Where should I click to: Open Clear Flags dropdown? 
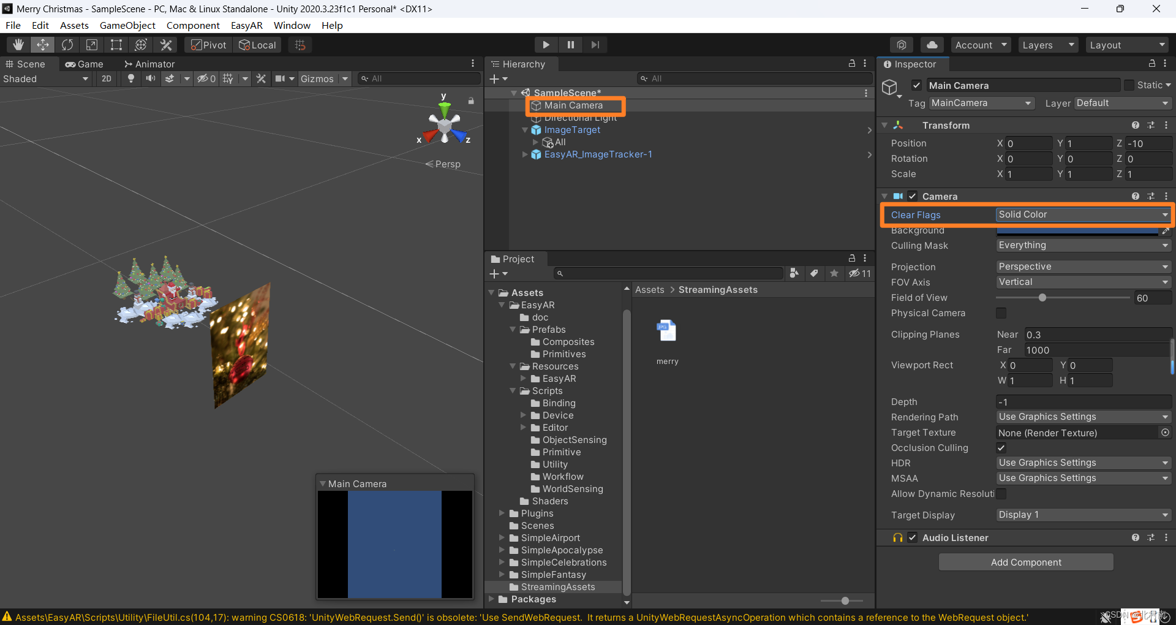coord(1083,214)
